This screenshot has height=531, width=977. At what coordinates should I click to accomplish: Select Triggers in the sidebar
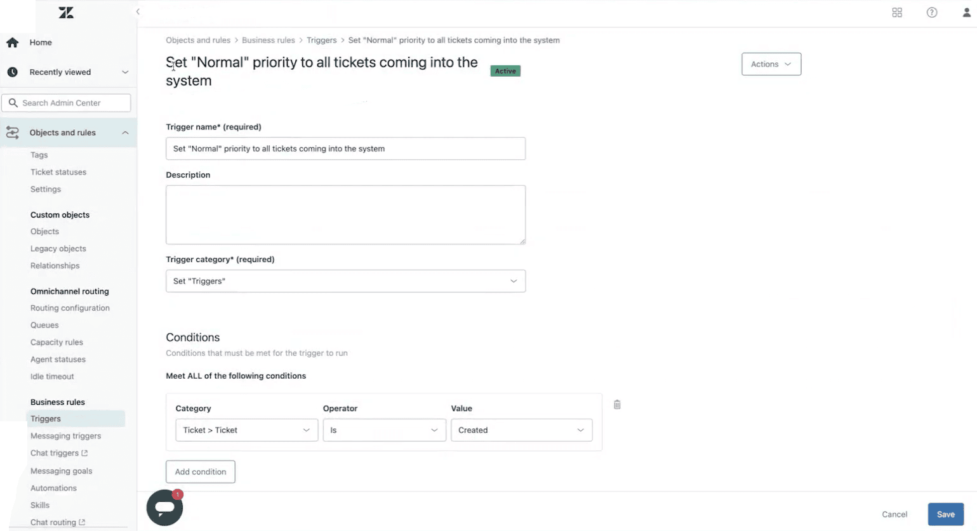click(46, 419)
